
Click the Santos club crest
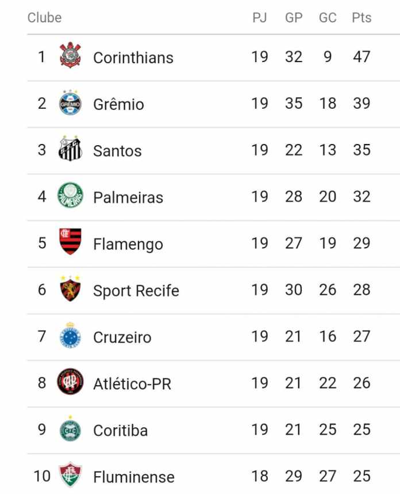[x=71, y=149]
